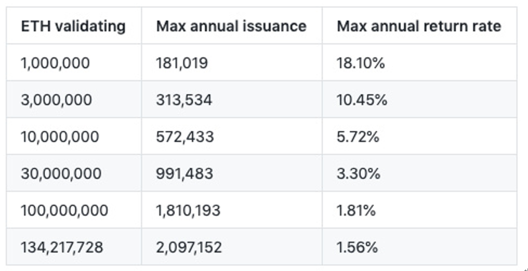
Task: Select the 181,019 issuance cell
Action: (x=182, y=63)
